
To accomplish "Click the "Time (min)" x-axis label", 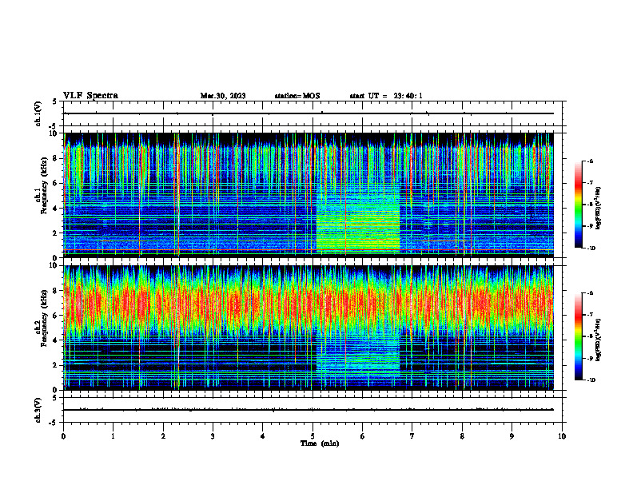I will coord(320,443).
